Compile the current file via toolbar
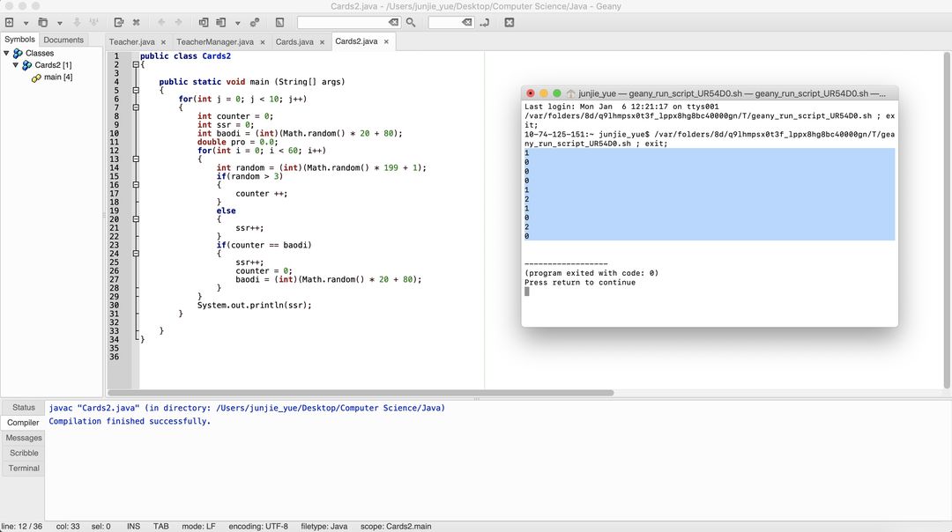 [204, 22]
